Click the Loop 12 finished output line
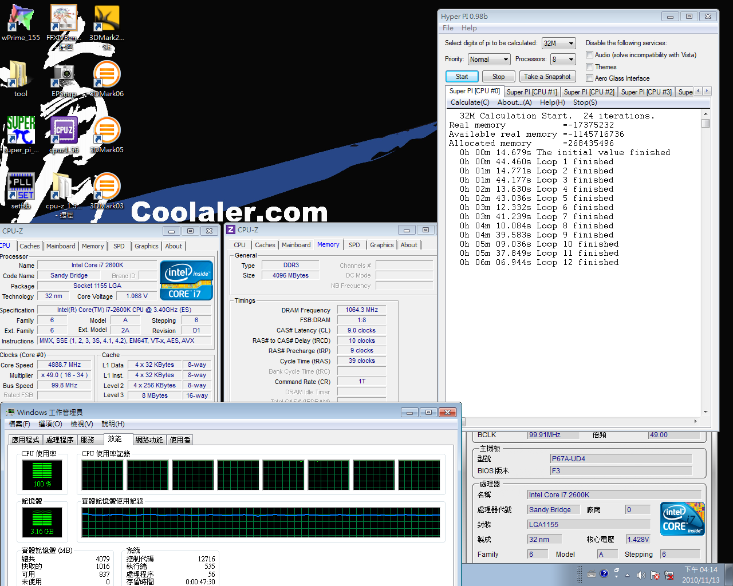 [539, 262]
